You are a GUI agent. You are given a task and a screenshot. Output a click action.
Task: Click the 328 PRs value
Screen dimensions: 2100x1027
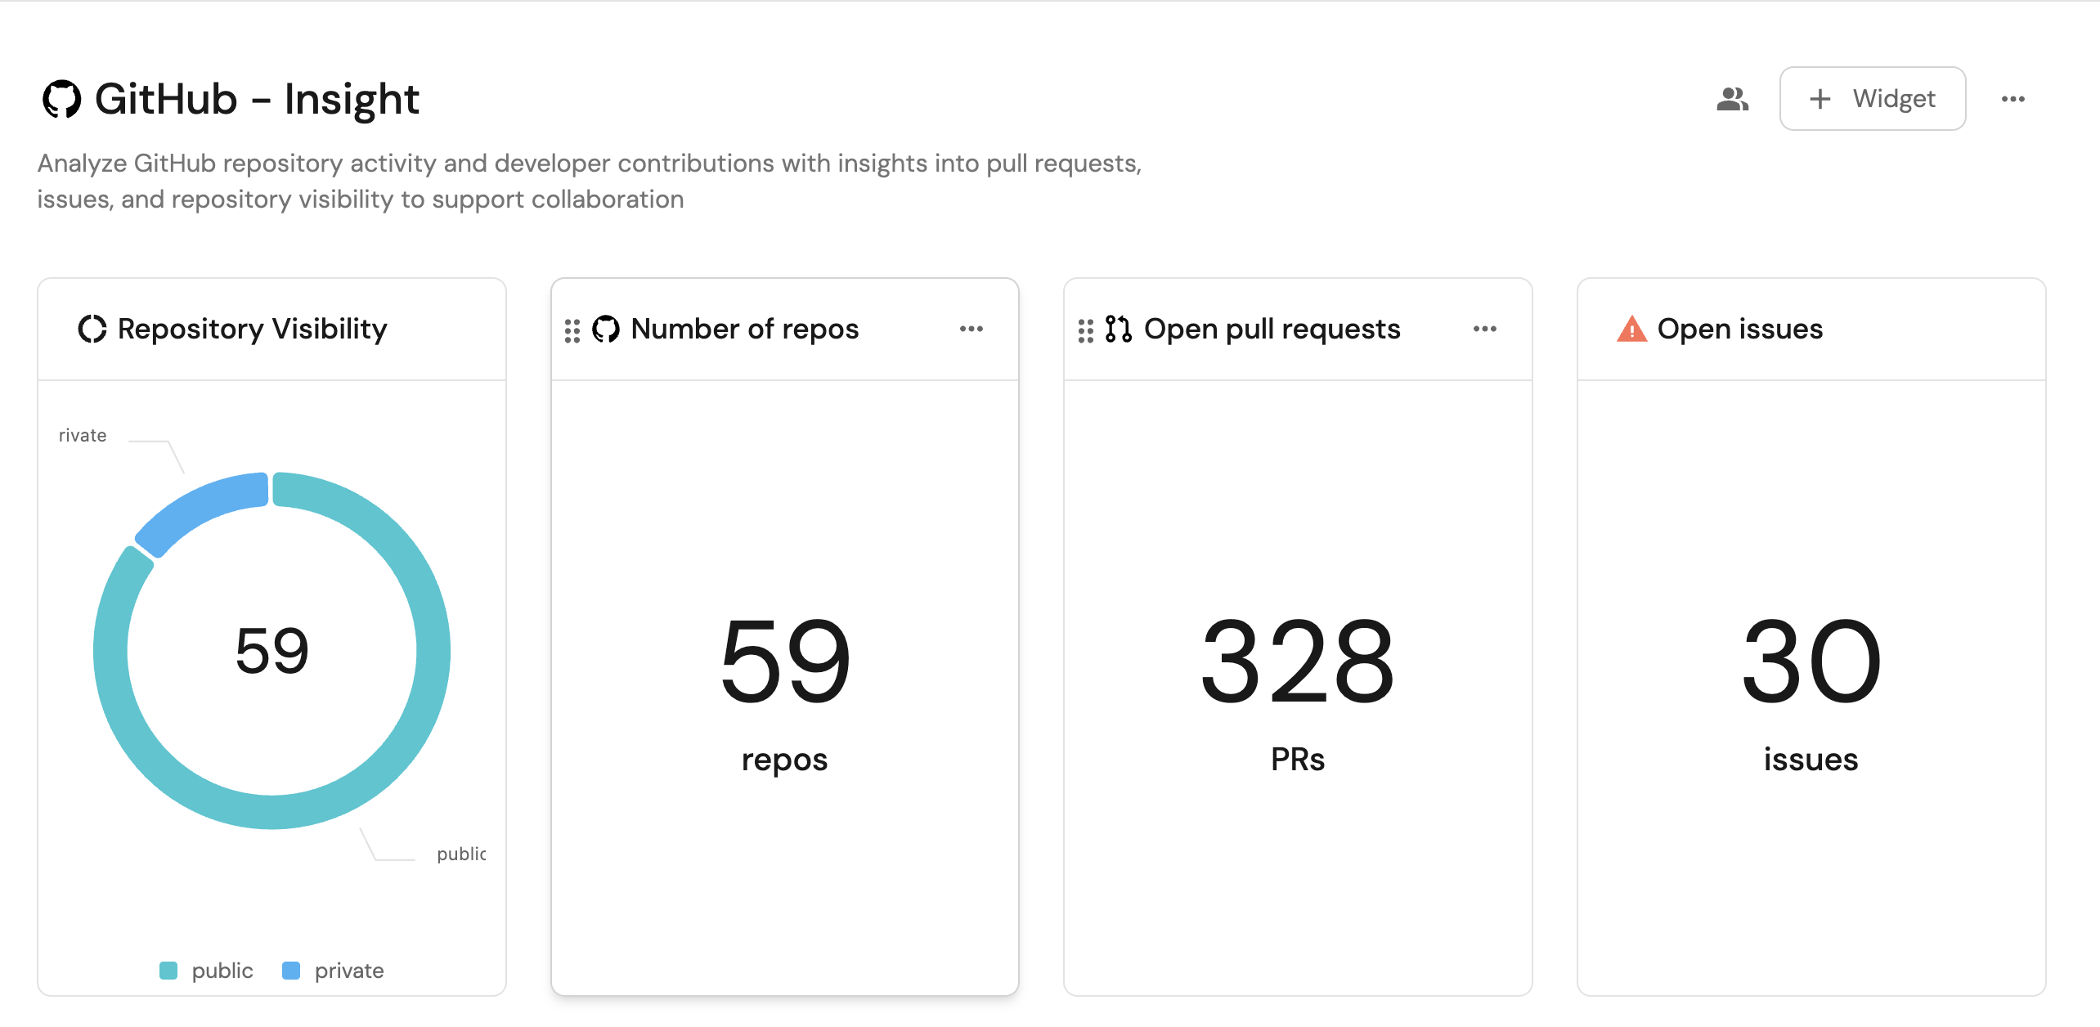point(1297,661)
